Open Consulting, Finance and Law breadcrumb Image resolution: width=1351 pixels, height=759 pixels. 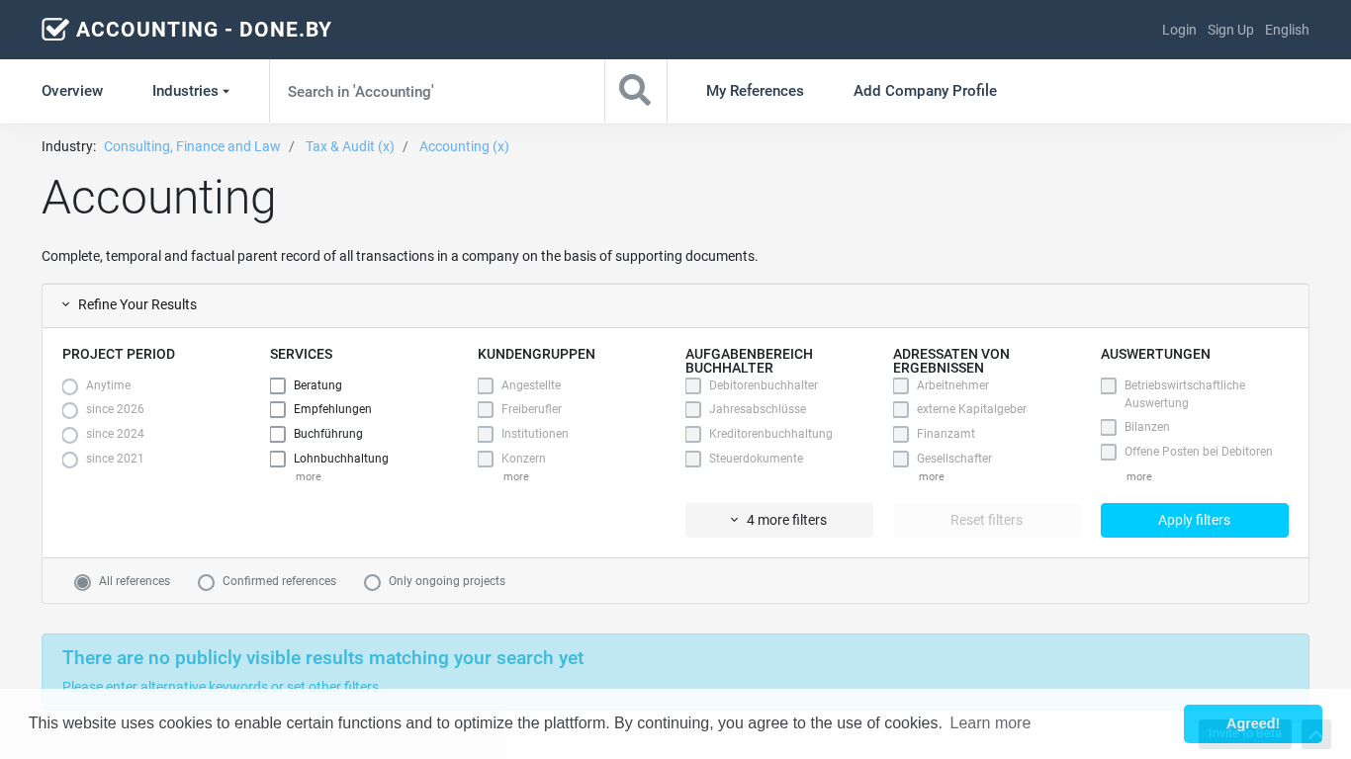(192, 146)
